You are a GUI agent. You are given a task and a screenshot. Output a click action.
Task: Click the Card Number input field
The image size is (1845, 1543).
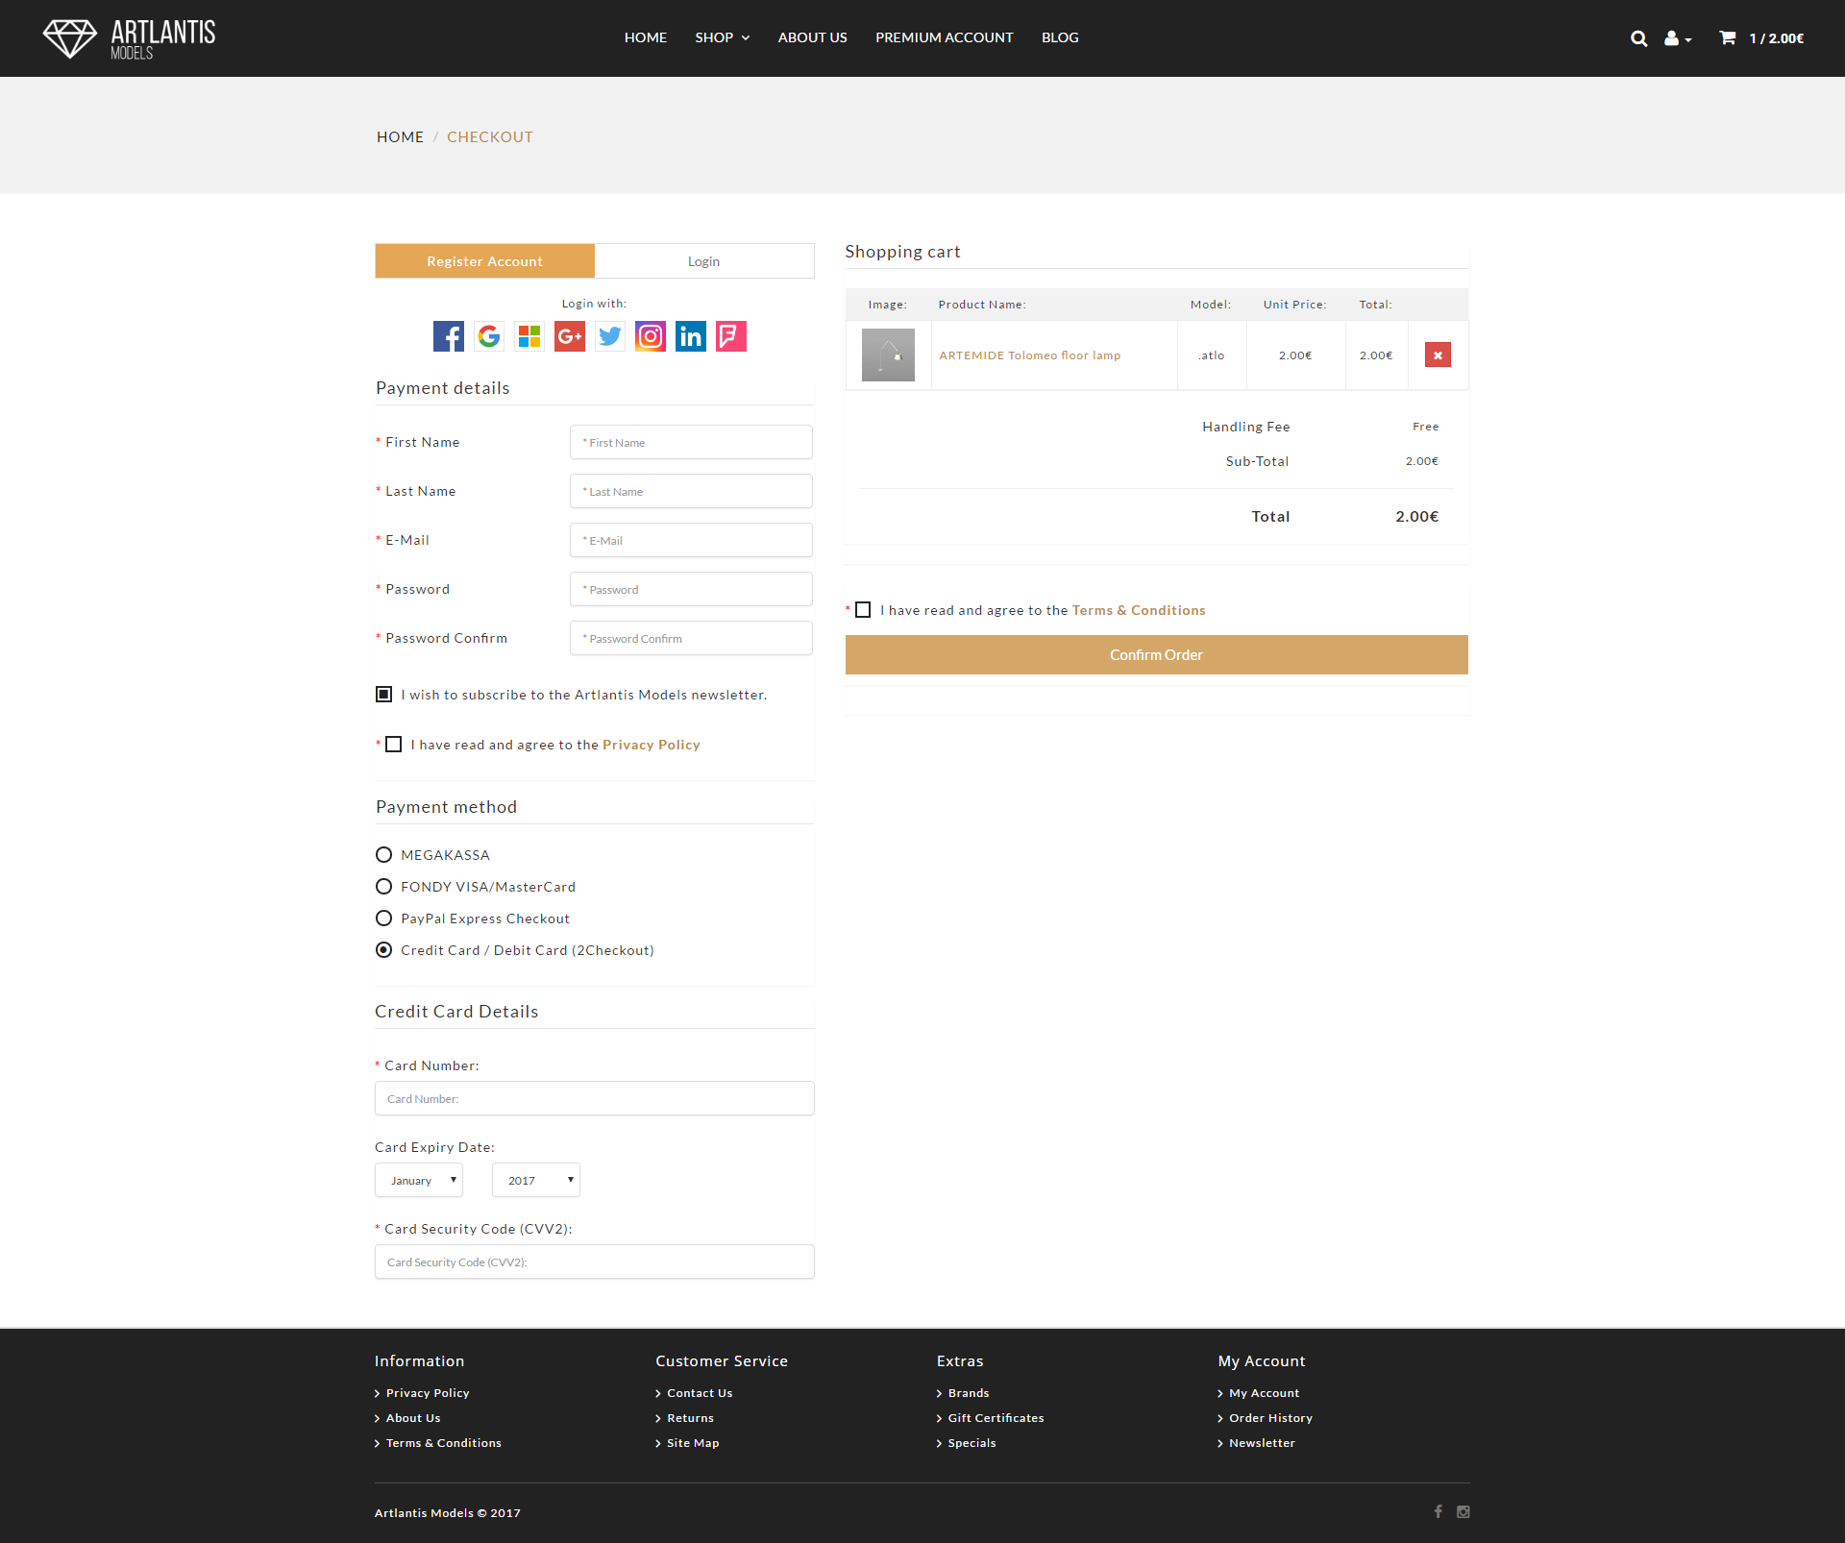point(594,1099)
